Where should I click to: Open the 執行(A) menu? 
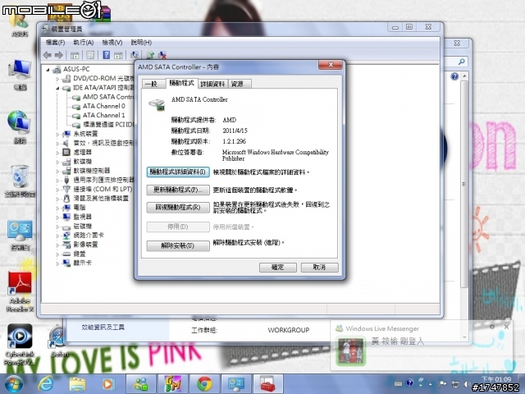coord(84,43)
